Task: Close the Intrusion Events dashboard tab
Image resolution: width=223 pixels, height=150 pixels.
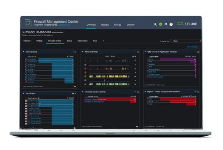Action: tap(63, 41)
